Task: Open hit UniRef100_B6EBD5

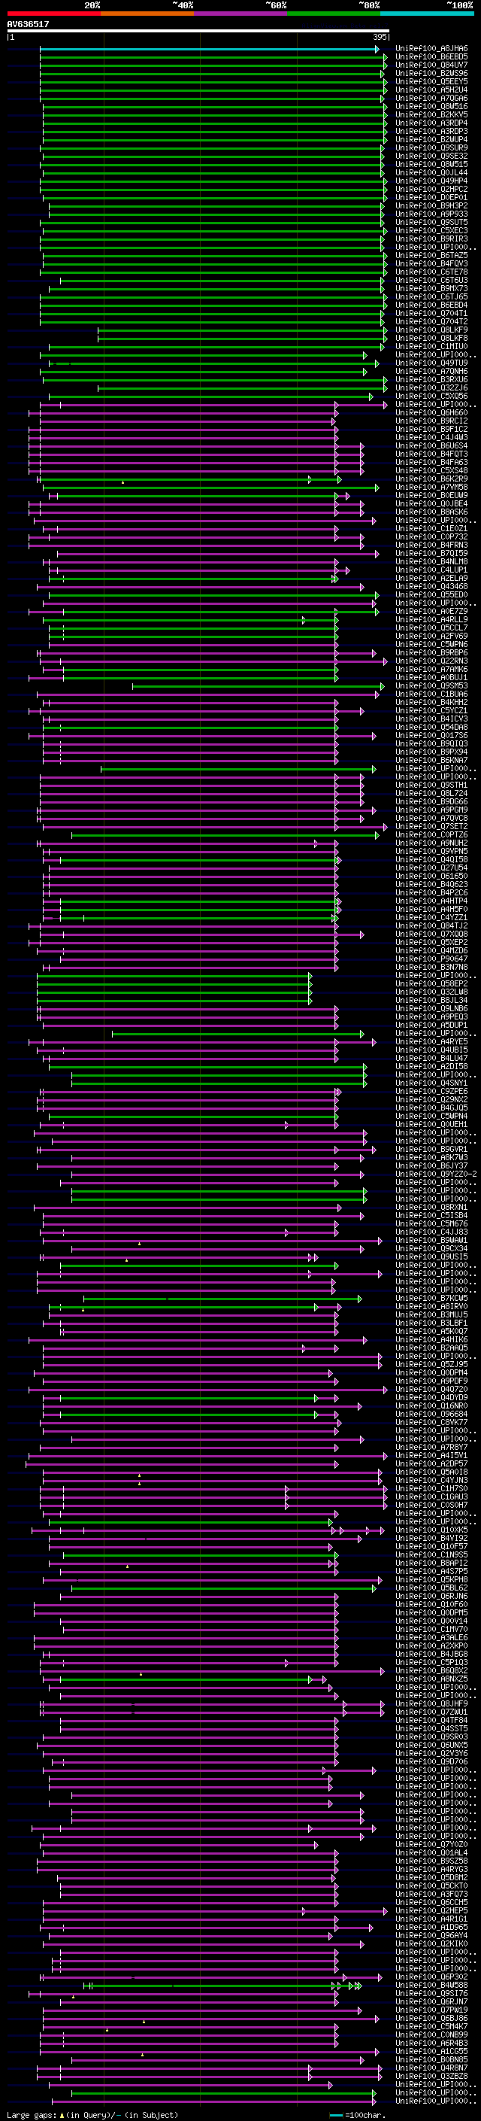Action: pos(431,57)
